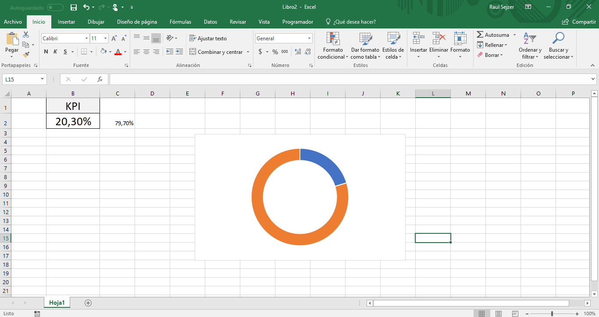Apply percent style with % icon
Viewport: 599px width, 317px height.
[x=275, y=52]
